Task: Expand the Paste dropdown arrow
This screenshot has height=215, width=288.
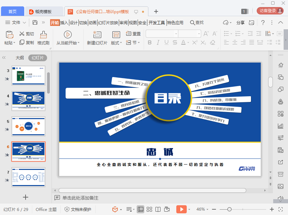Action: (x=14, y=43)
